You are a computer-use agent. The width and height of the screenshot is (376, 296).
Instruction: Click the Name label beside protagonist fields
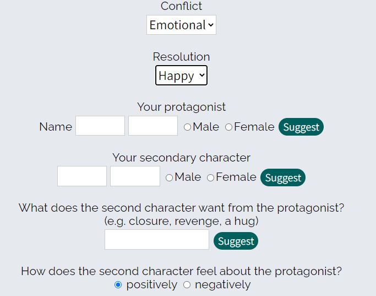(56, 127)
